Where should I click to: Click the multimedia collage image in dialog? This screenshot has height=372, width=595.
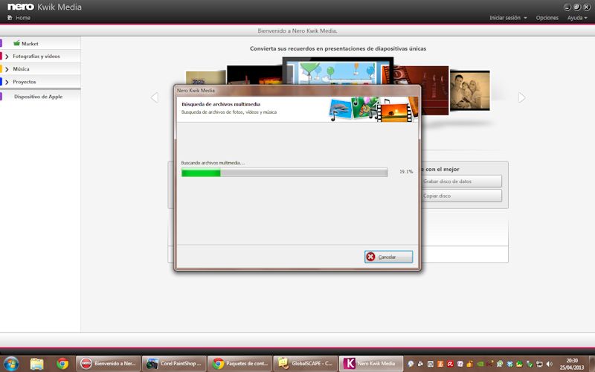coord(374,109)
